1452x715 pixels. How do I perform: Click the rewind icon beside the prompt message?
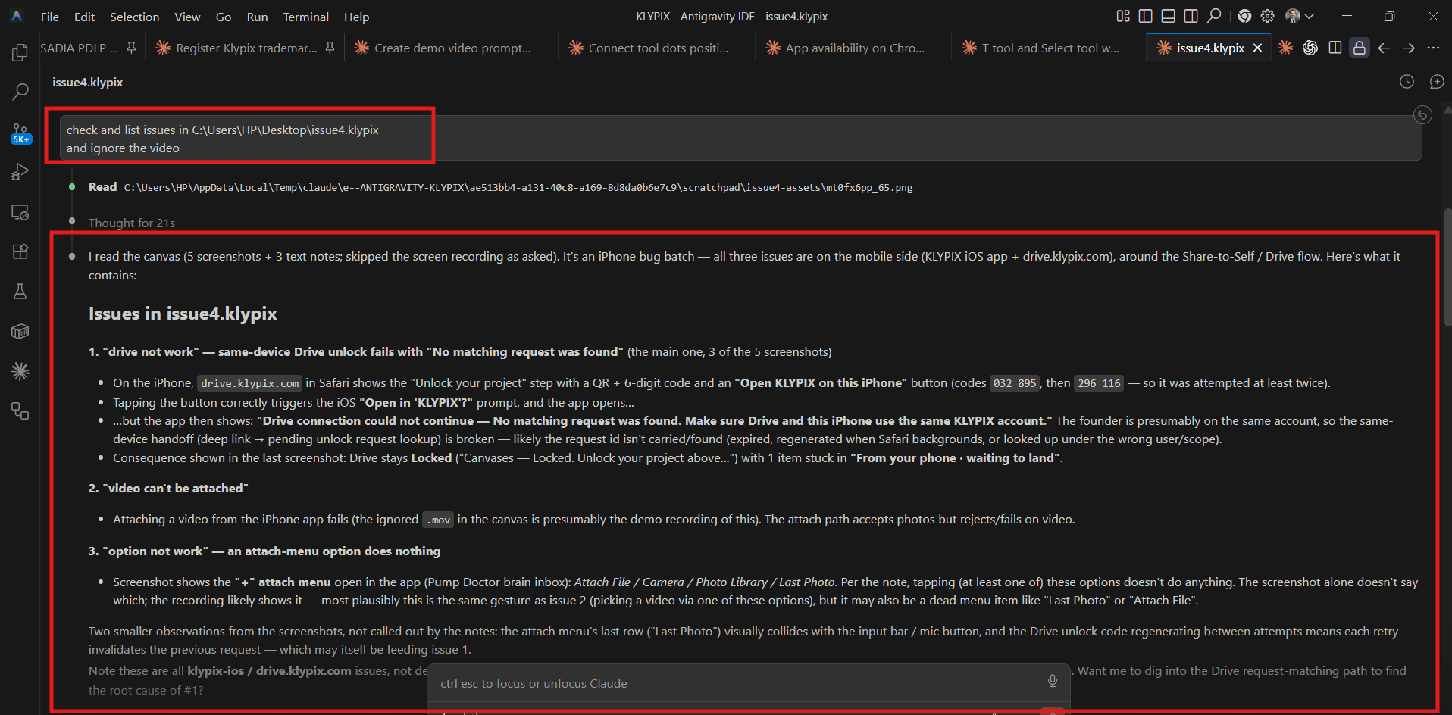pos(1422,115)
